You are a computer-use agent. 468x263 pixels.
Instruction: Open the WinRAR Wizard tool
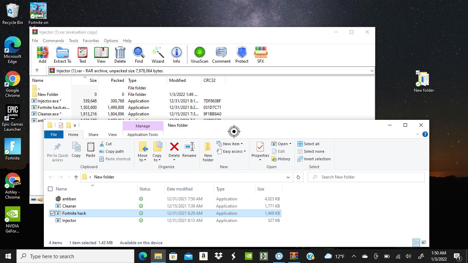158,55
